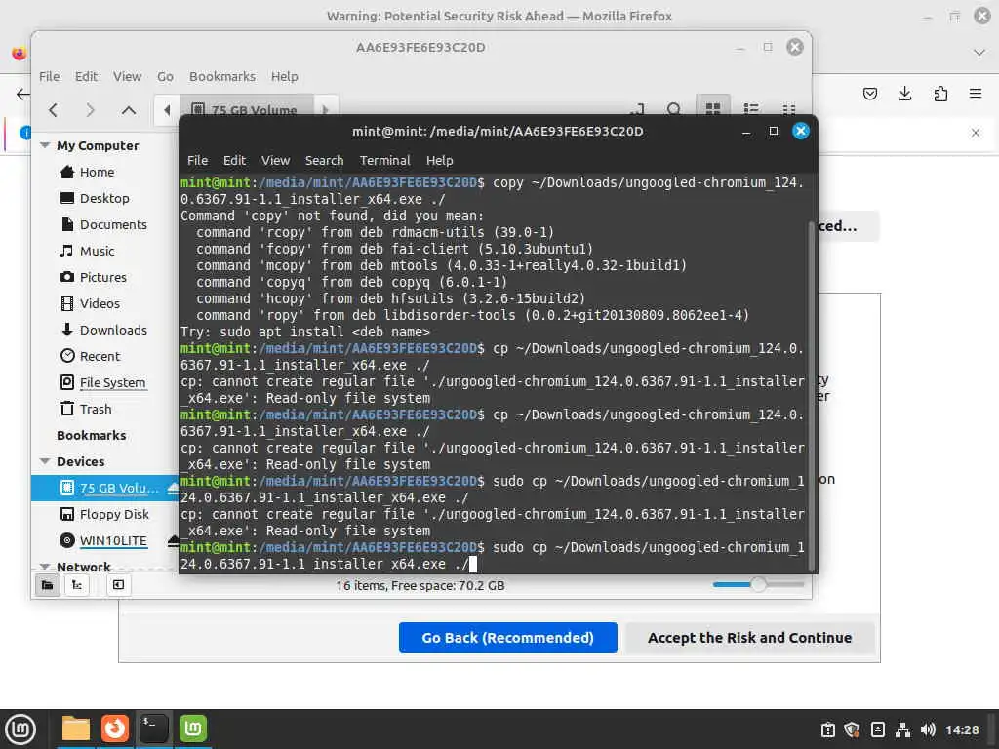Viewport: 999px width, 749px height.
Task: Open the Linux Mint start menu
Action: pos(20,729)
